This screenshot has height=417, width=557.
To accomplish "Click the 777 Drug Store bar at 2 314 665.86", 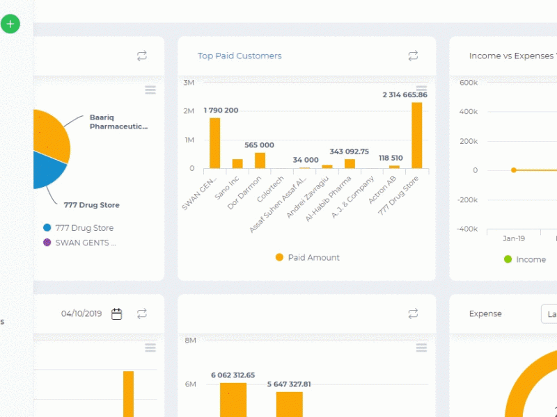I will click(416, 136).
